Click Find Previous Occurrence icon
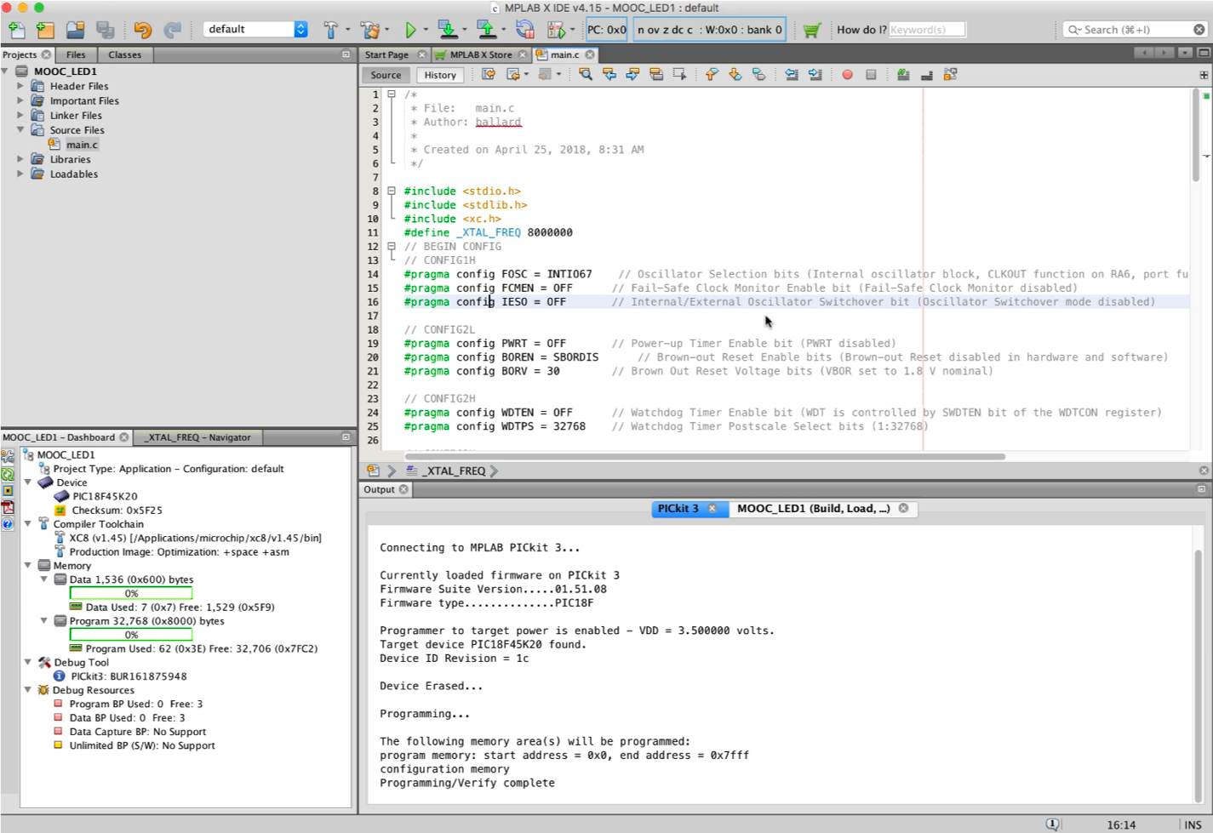The width and height of the screenshot is (1213, 833). click(609, 75)
